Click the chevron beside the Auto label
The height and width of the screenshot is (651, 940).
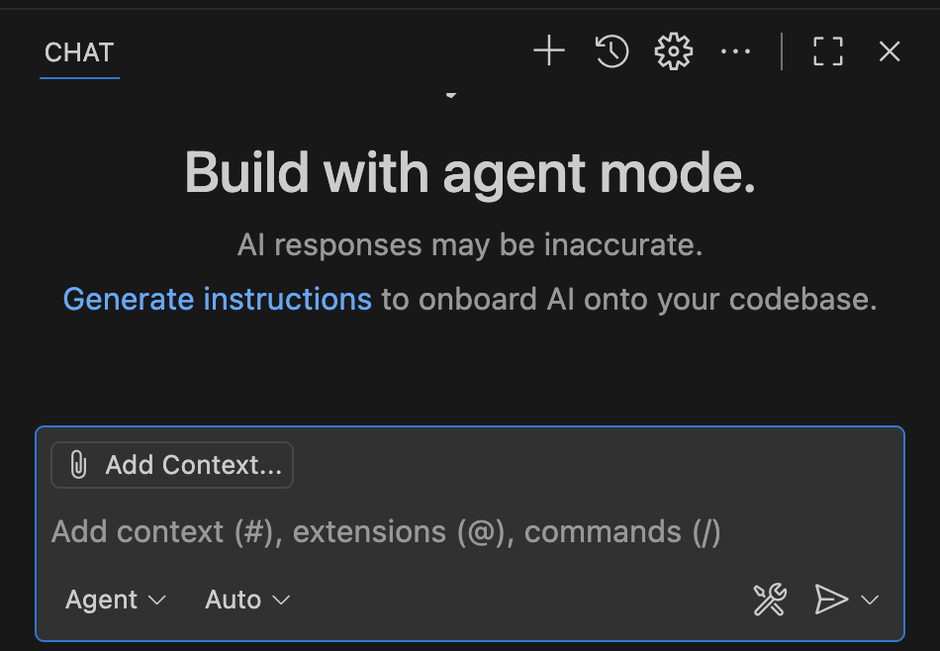pos(281,601)
